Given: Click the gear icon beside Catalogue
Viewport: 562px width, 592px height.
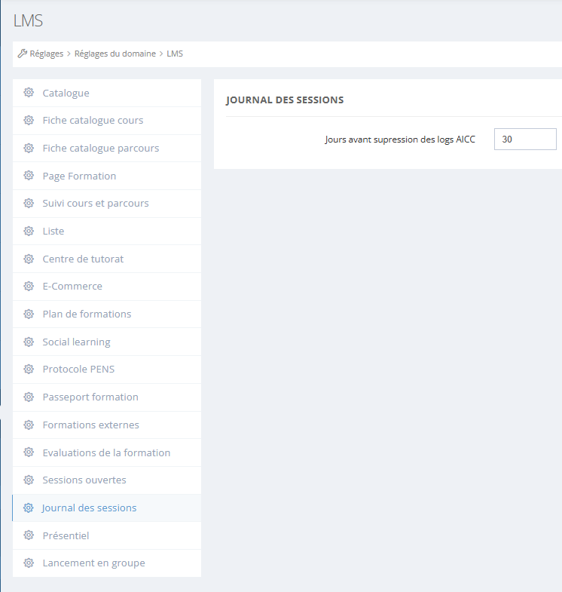Looking at the screenshot, I should click(x=29, y=93).
